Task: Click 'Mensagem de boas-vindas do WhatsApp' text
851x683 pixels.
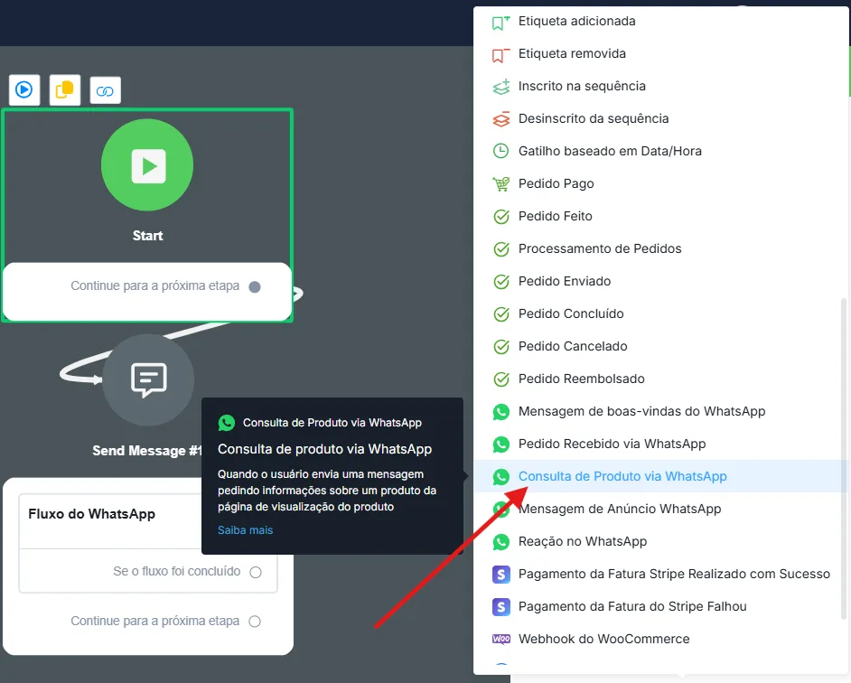Action: pyautogui.click(x=641, y=412)
